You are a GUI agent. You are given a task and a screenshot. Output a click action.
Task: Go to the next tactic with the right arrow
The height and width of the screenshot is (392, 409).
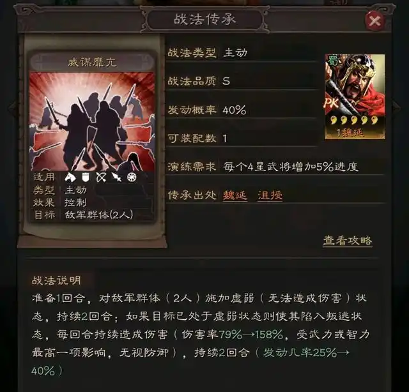click(396, 107)
